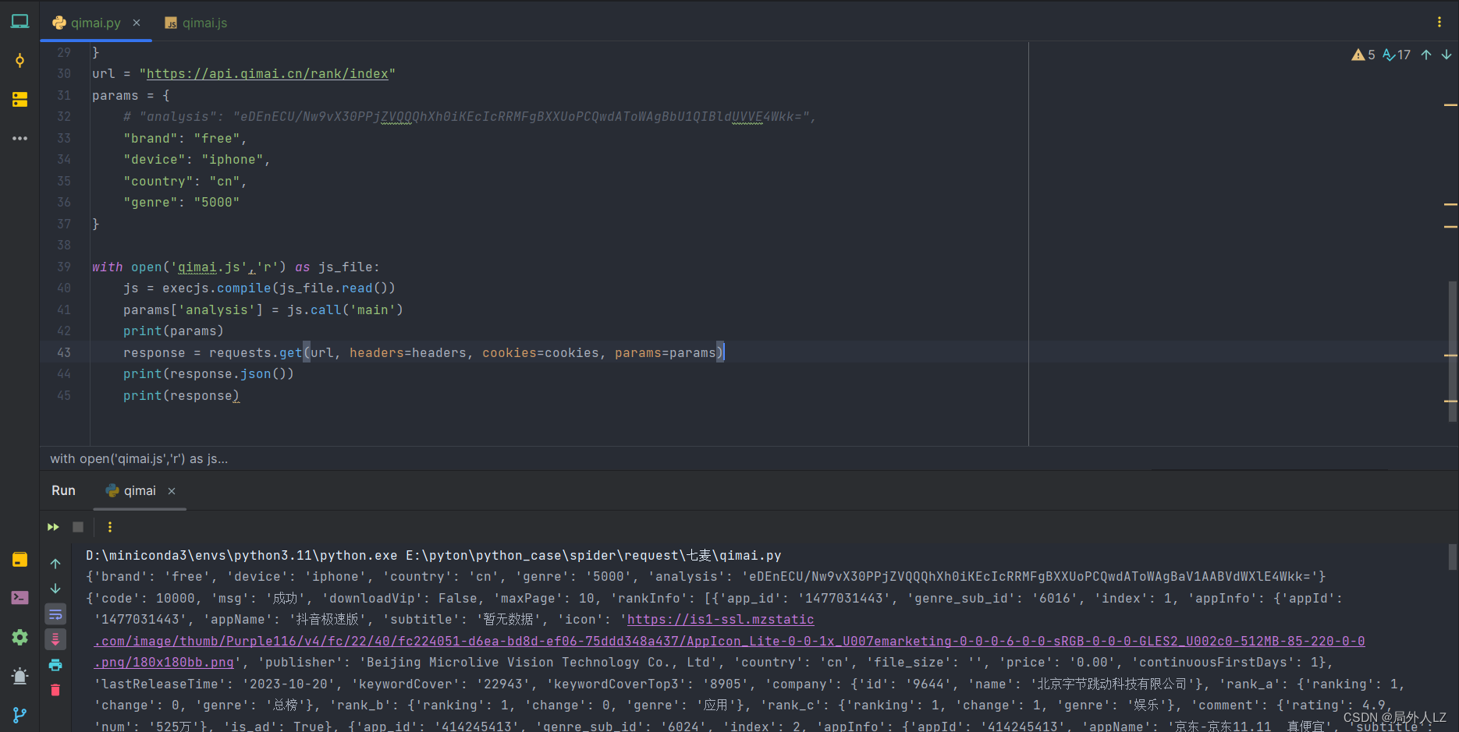Jump to next highlighted error
1459x732 pixels.
tap(1447, 55)
